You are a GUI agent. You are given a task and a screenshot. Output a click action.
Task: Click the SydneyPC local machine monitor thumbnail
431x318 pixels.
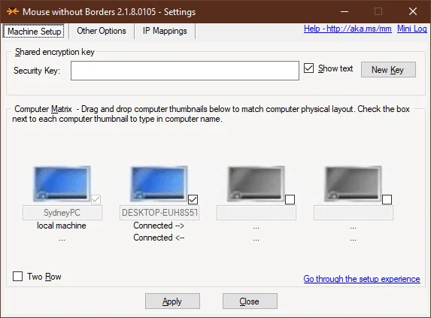pyautogui.click(x=62, y=183)
